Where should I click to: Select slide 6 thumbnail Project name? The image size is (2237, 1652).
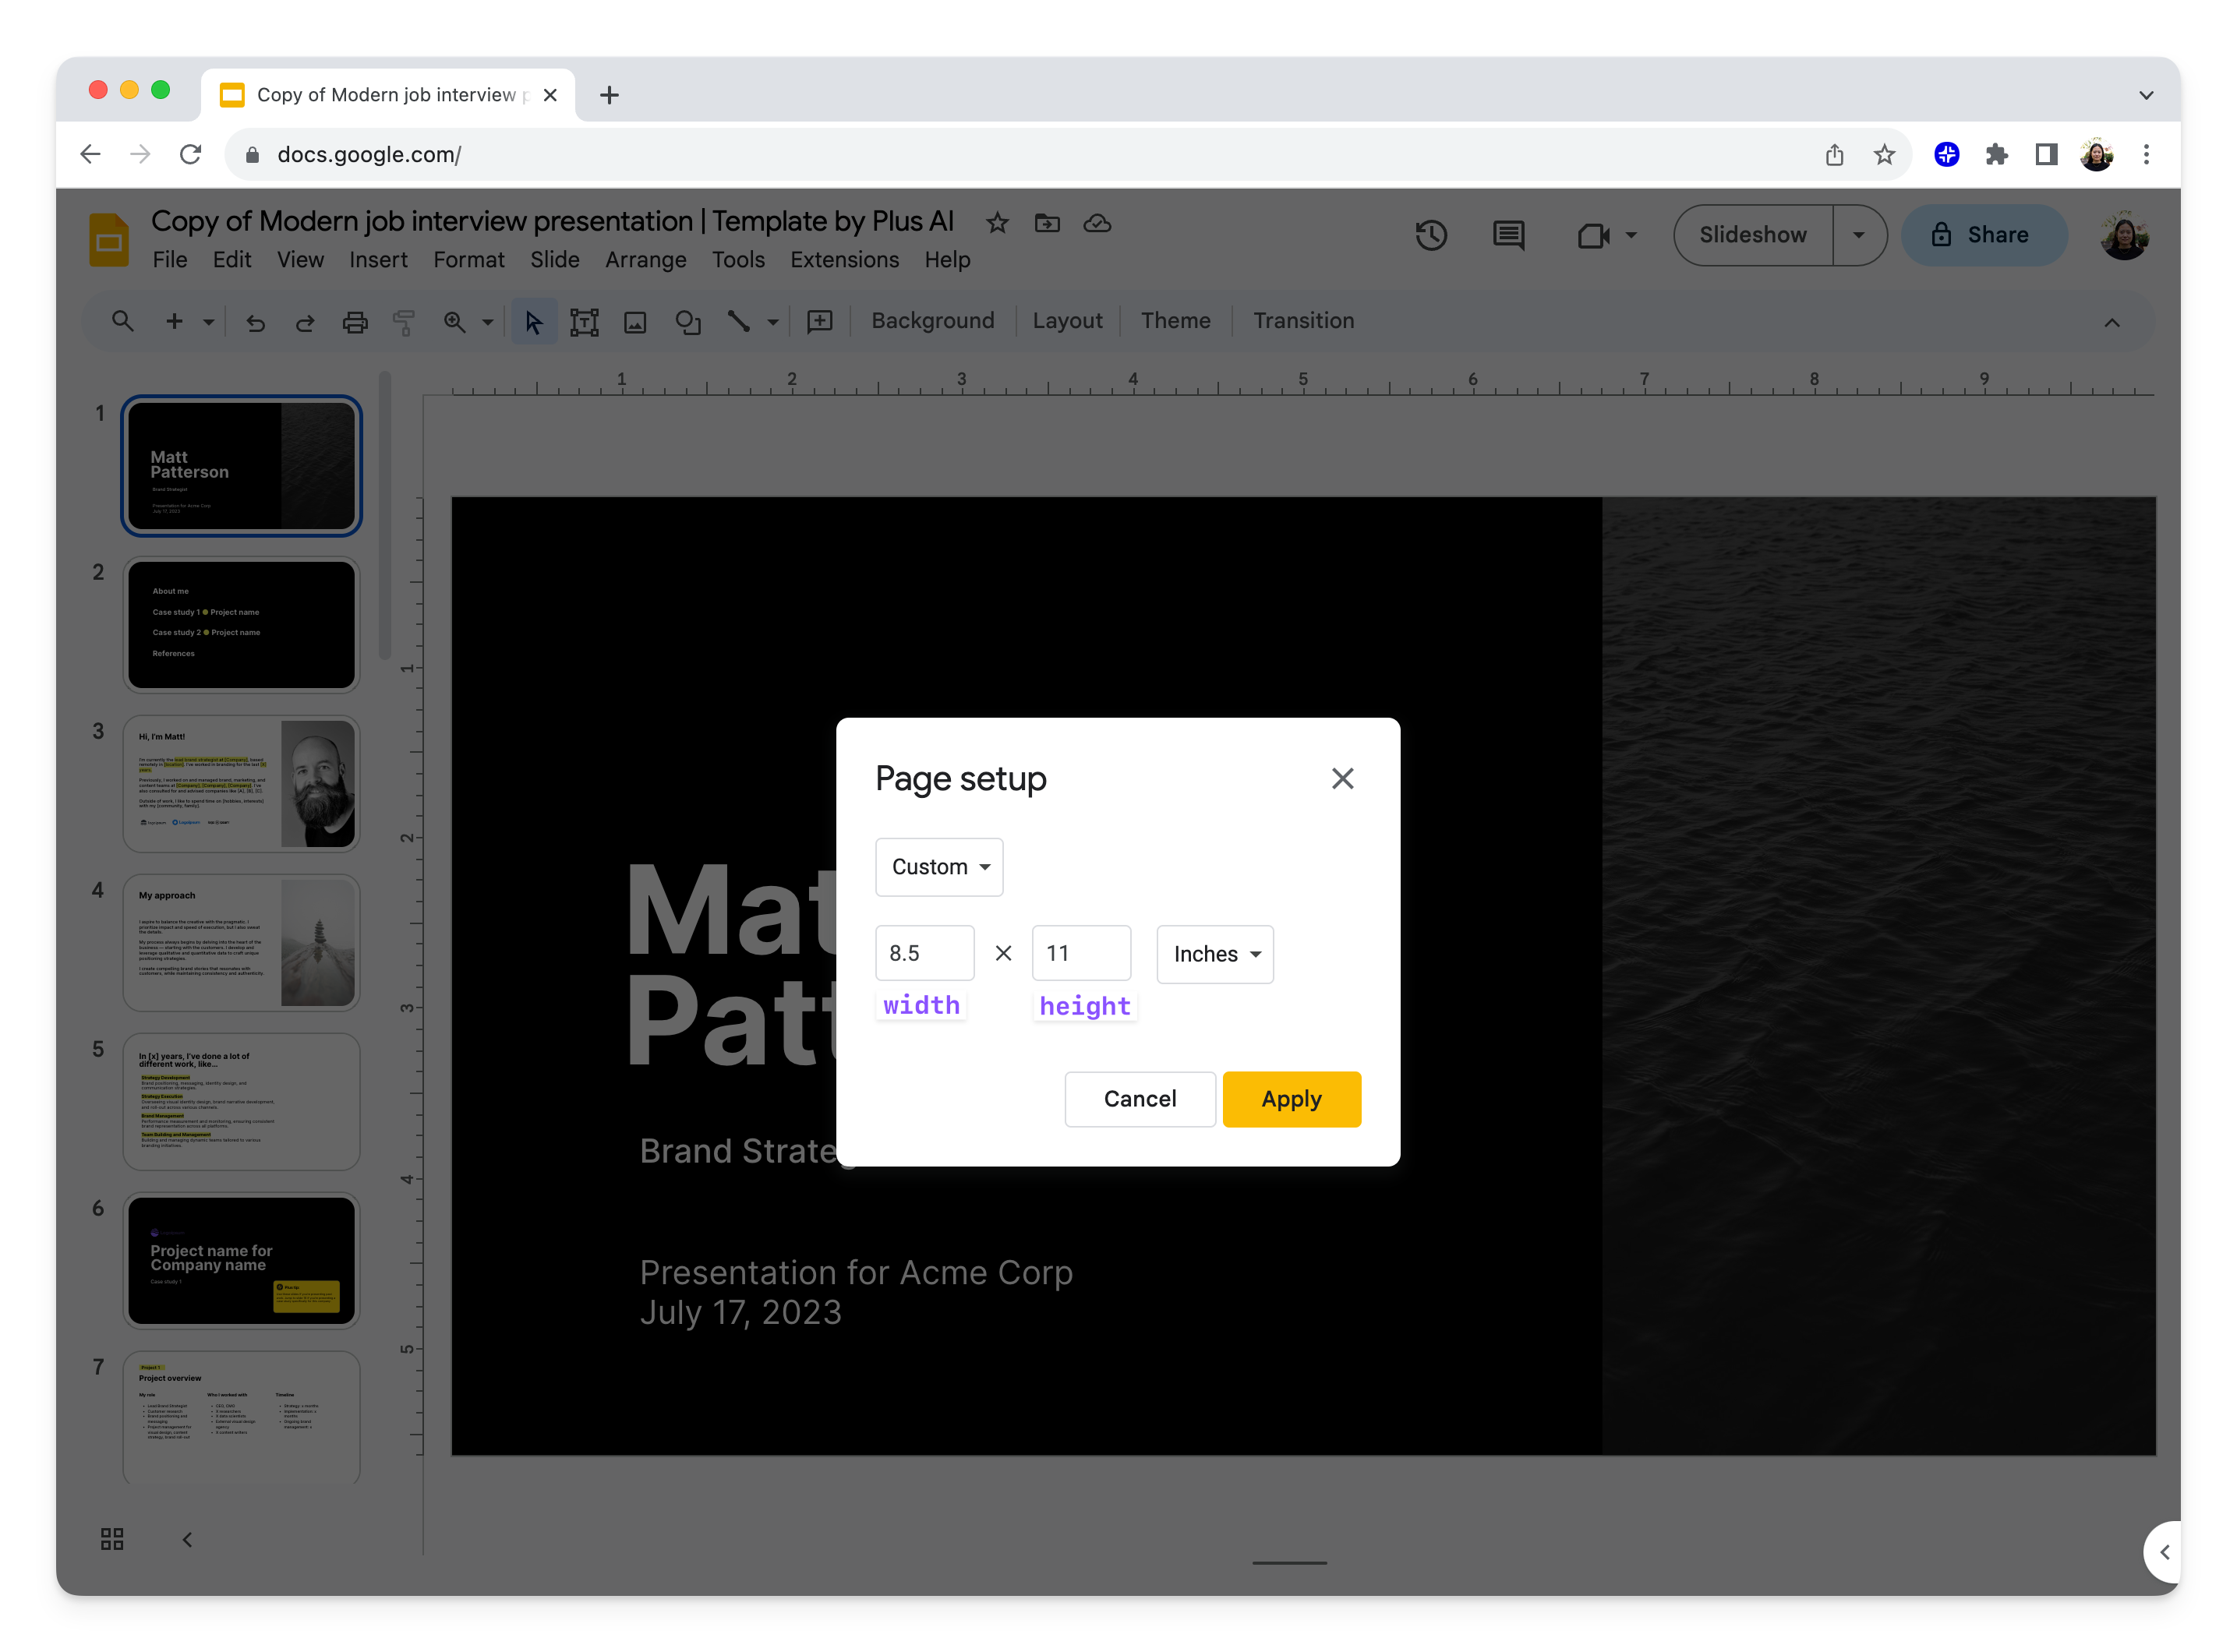242,1261
